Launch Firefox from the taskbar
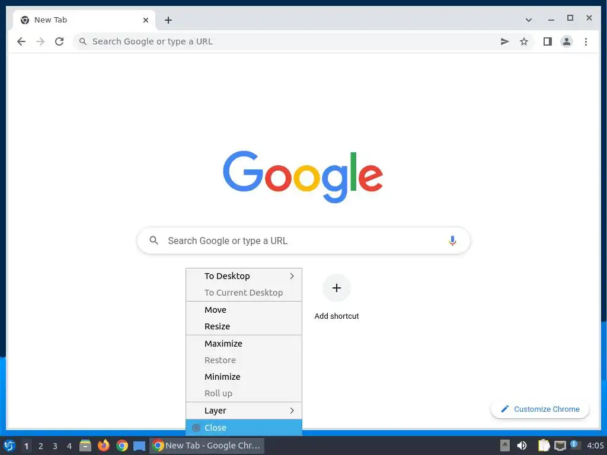 click(103, 446)
